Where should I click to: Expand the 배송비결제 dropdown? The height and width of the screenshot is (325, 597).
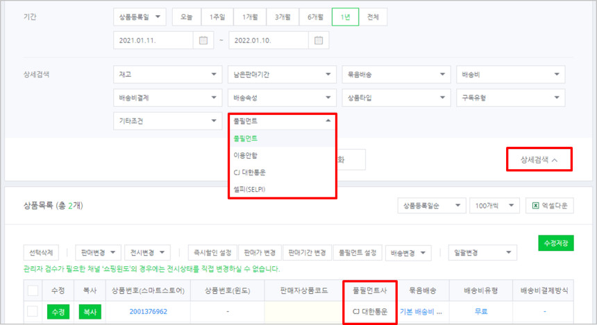[x=167, y=98]
